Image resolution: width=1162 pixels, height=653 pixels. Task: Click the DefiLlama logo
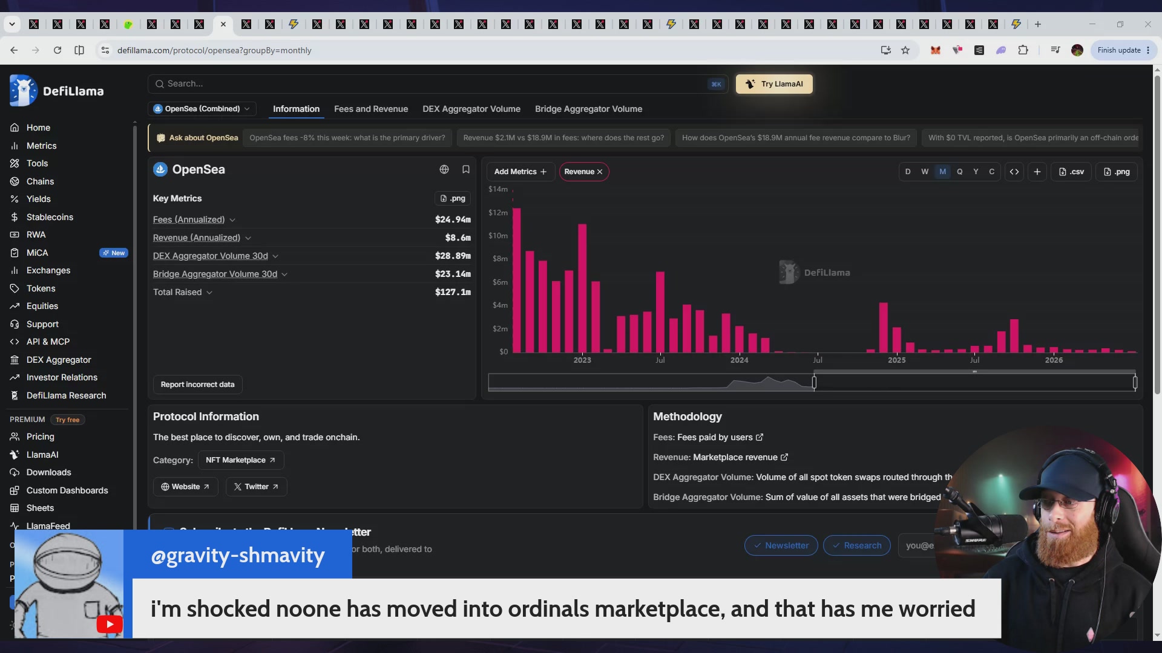pyautogui.click(x=57, y=91)
